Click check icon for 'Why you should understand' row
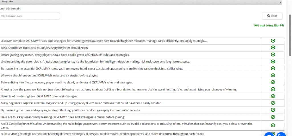 tap(273, 75)
